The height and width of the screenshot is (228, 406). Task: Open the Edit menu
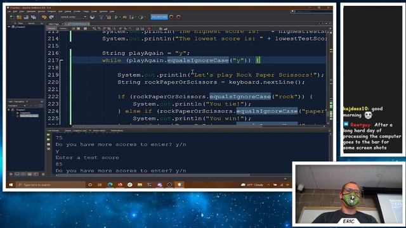[x=15, y=11]
